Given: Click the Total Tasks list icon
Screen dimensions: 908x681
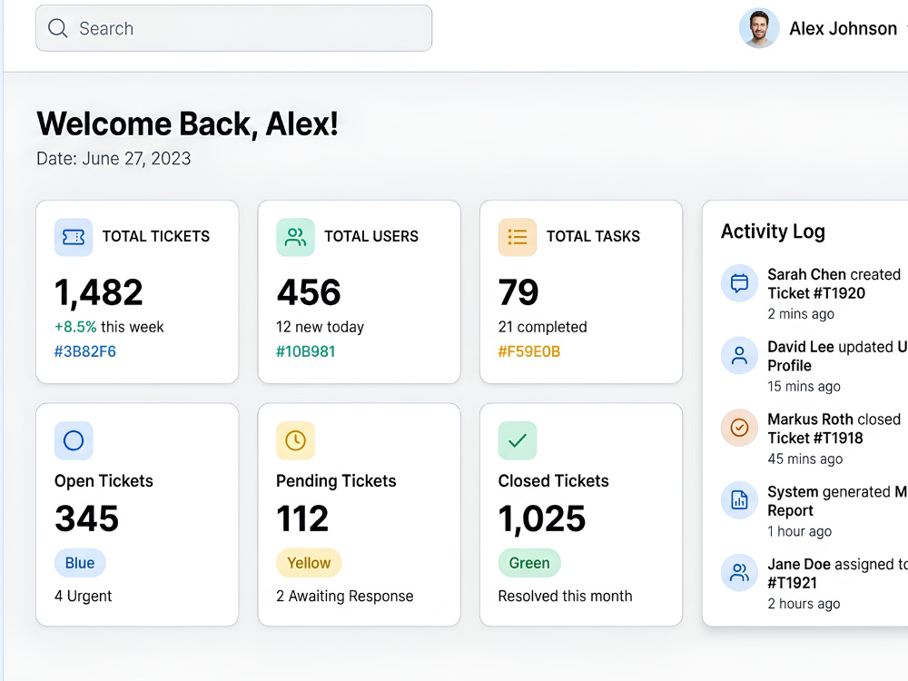Looking at the screenshot, I should [518, 237].
